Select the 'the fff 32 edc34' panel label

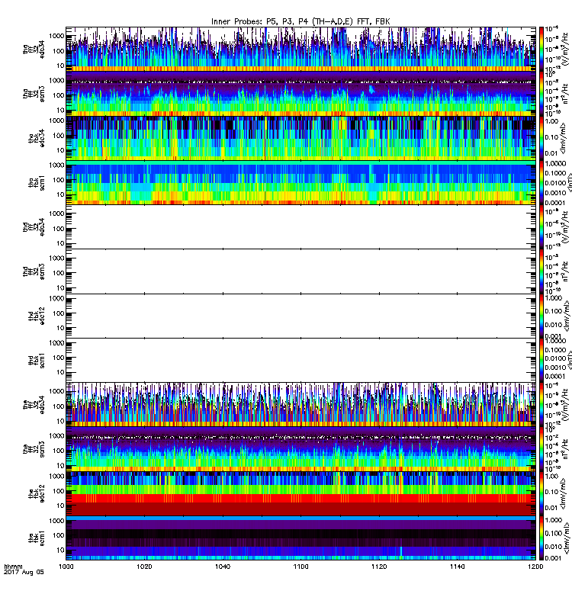point(34,405)
